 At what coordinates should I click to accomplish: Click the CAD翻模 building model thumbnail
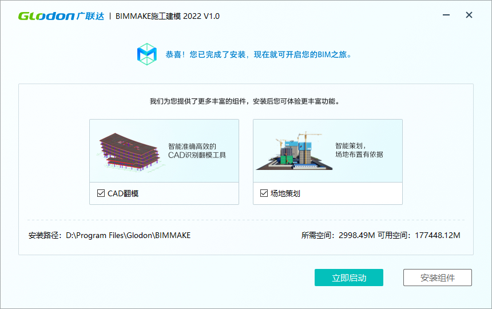[x=130, y=152]
